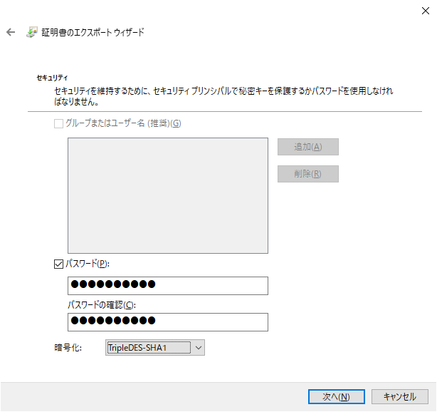Close the export wizard window
Viewport: 437px width, 412px height.
click(426, 11)
